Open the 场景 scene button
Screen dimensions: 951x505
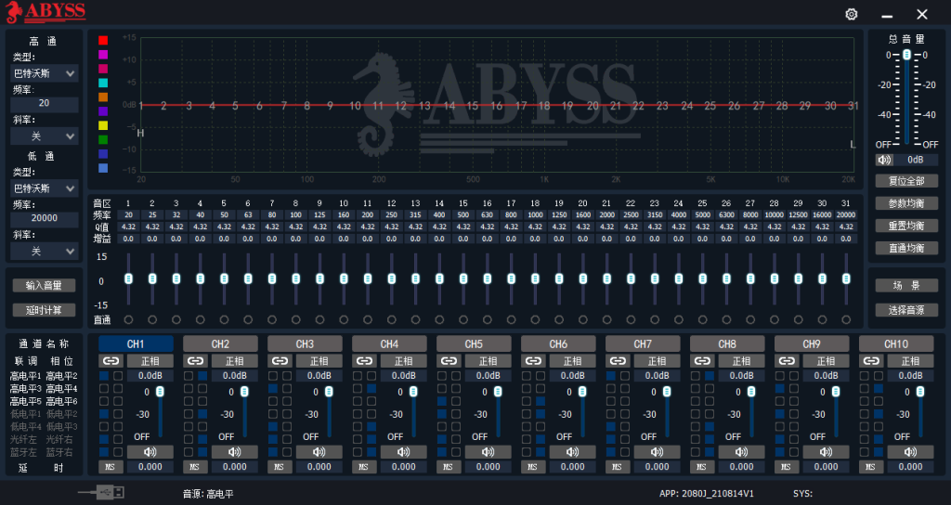(906, 286)
